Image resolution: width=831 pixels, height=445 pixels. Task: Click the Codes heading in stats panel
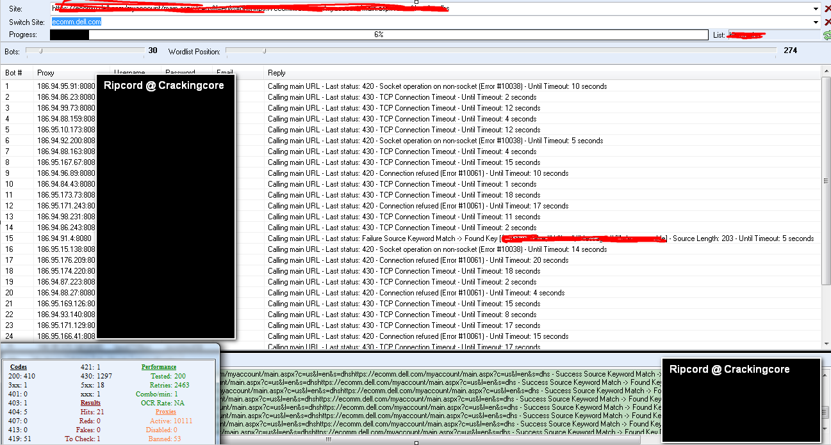coord(19,367)
